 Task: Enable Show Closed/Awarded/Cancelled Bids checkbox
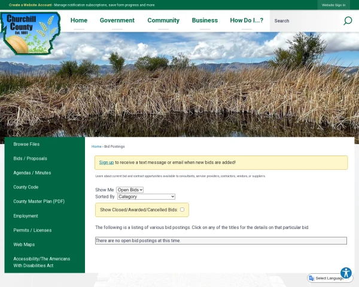pos(182,210)
